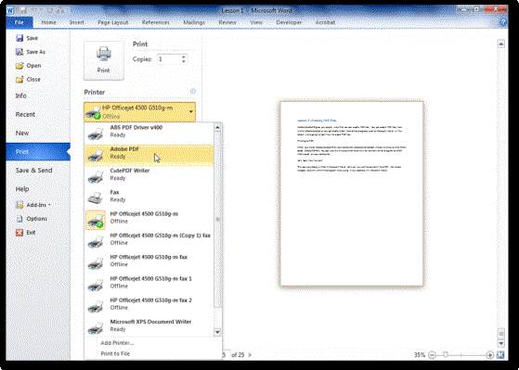Click Add Printer... link
This screenshot has height=370, width=519.
point(117,343)
